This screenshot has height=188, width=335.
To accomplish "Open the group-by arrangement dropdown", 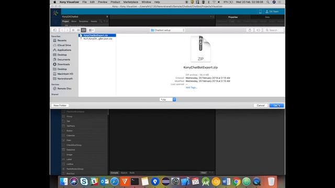I will point(91,30).
